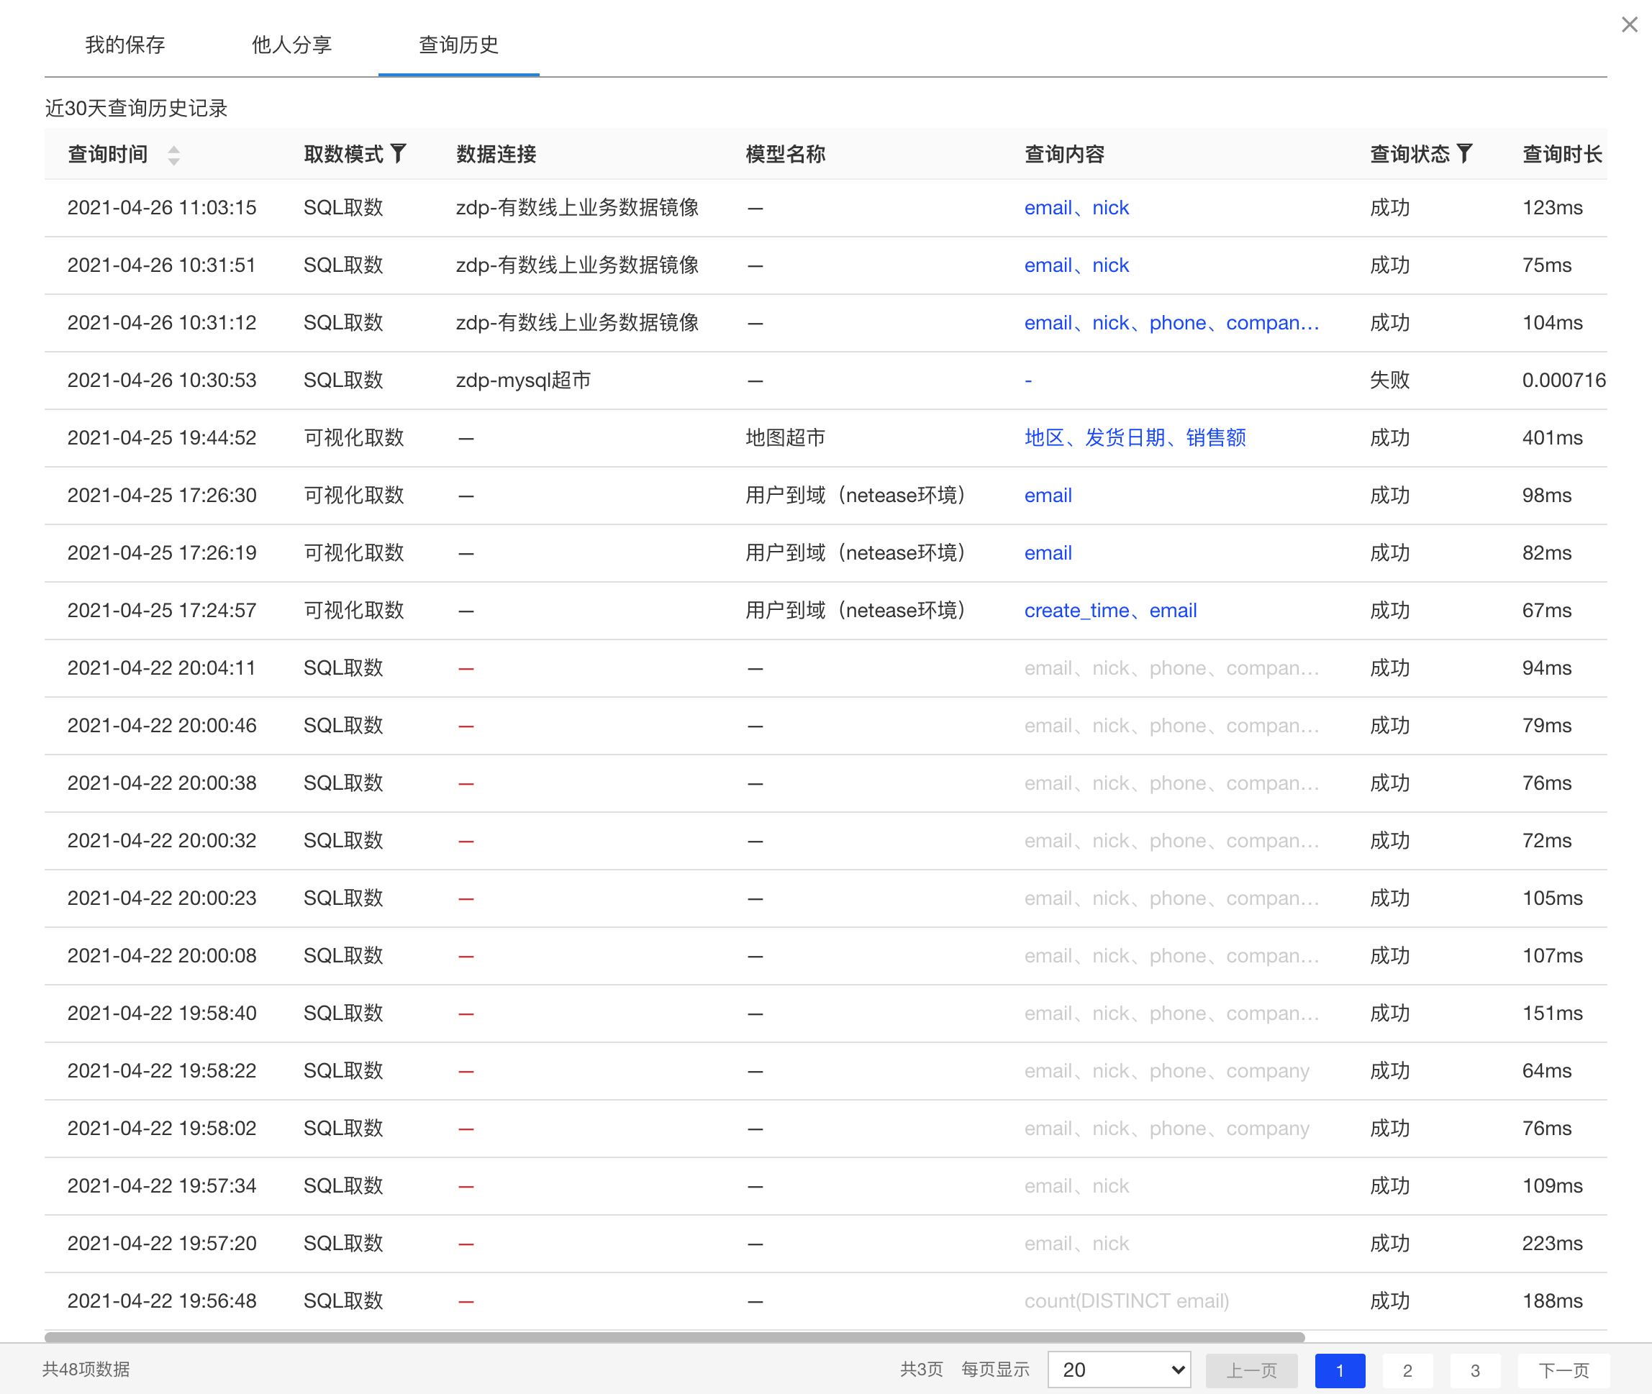Switch to 他人分享 tab
Viewport: 1652px width, 1394px height.
(291, 45)
